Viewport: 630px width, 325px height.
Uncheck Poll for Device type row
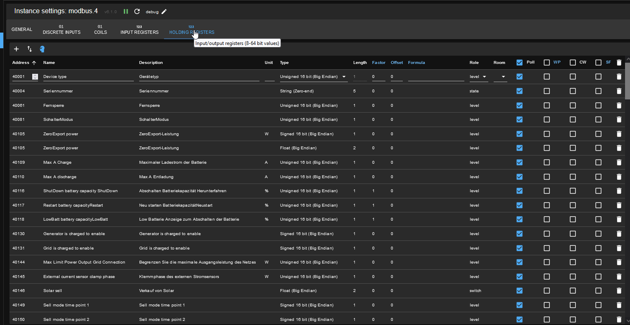pyautogui.click(x=520, y=77)
